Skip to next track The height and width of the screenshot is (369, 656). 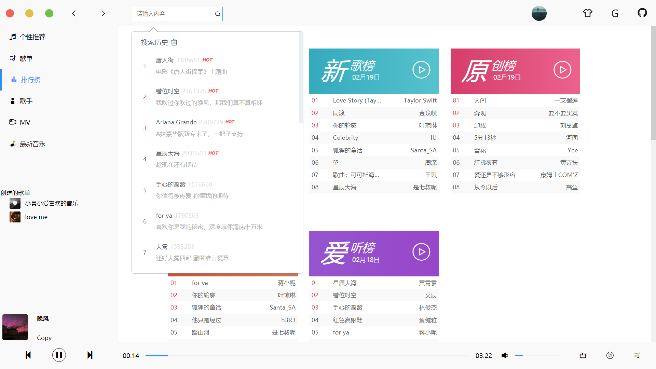[x=90, y=355]
